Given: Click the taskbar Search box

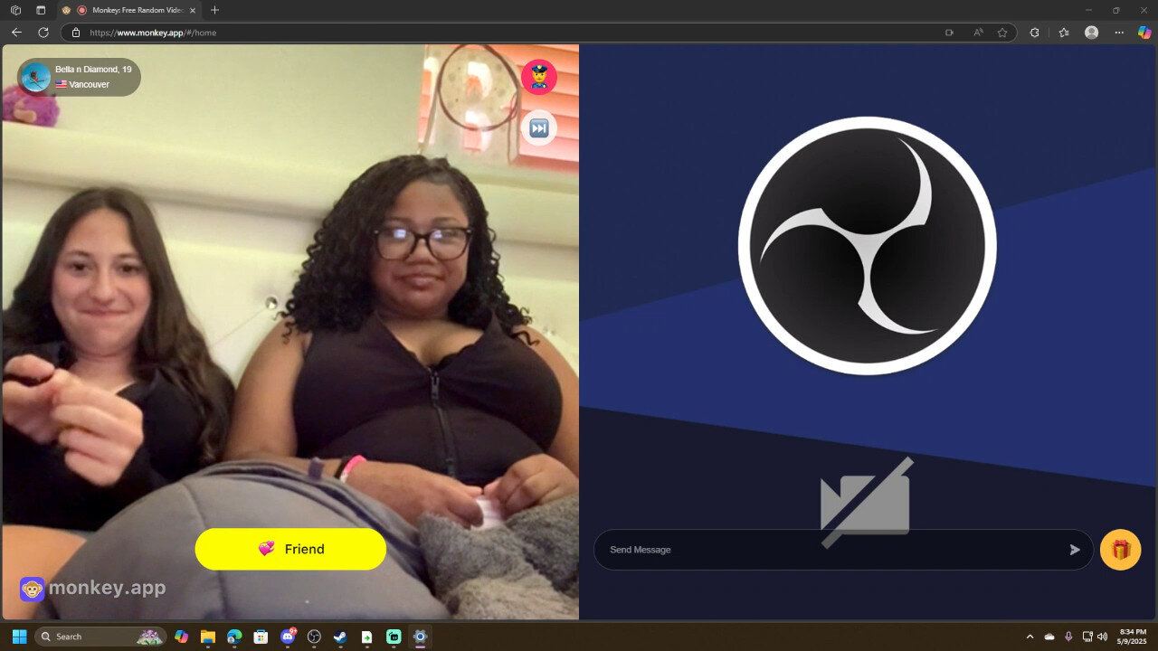Looking at the screenshot, I should tap(100, 637).
